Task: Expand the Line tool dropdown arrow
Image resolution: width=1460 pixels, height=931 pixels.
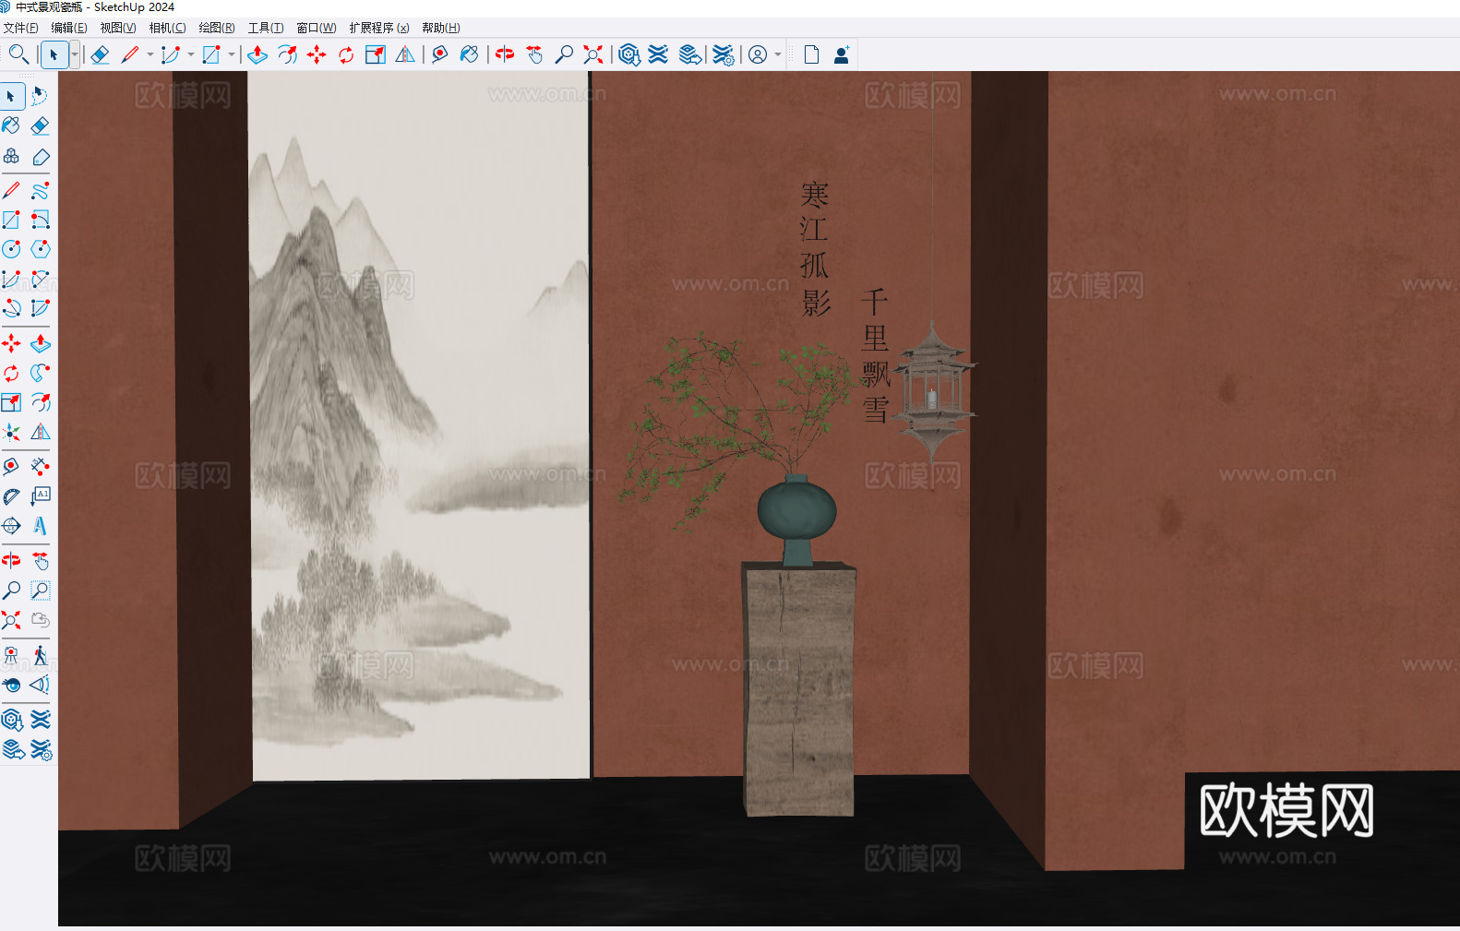Action: 150,54
